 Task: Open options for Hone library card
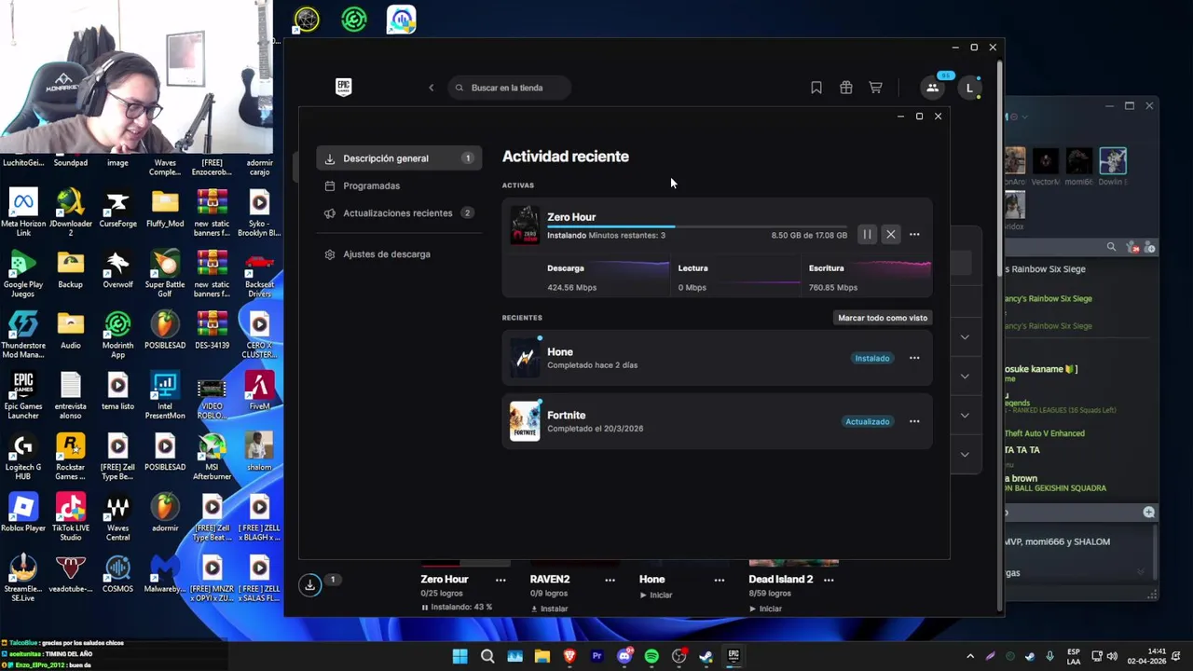point(719,580)
